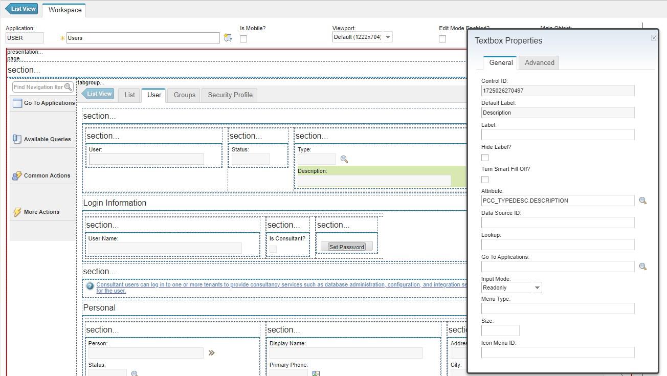
Task: Enable Turn Smart Fill Off
Action: [x=484, y=180]
